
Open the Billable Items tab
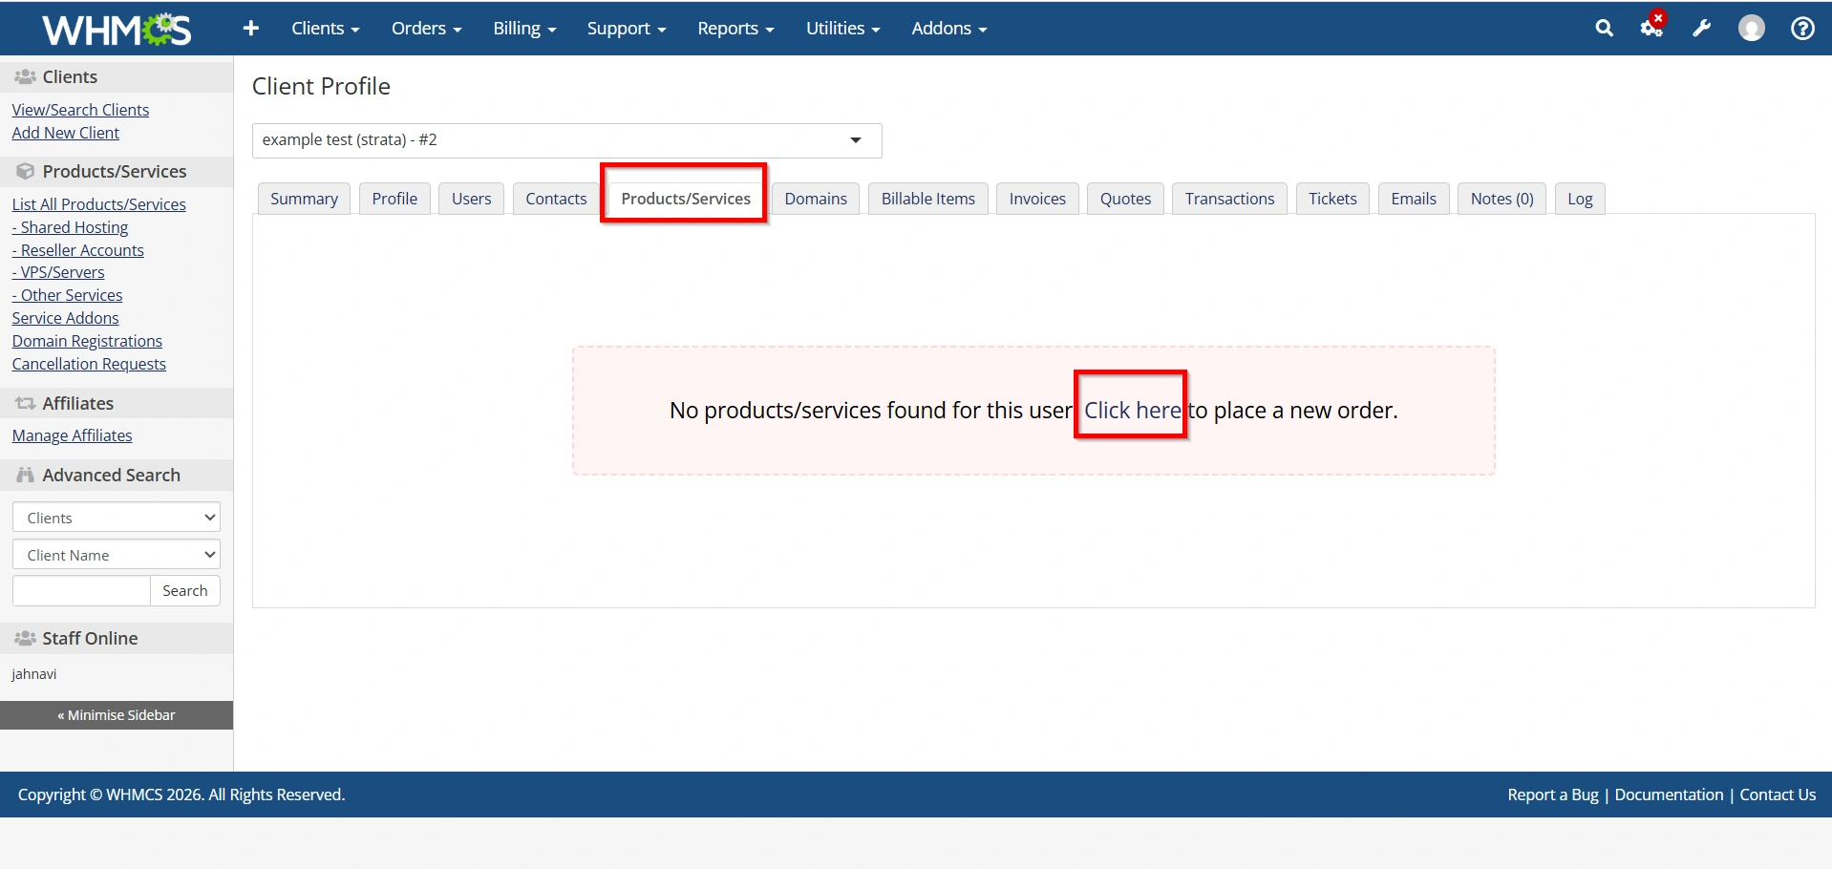tap(928, 199)
